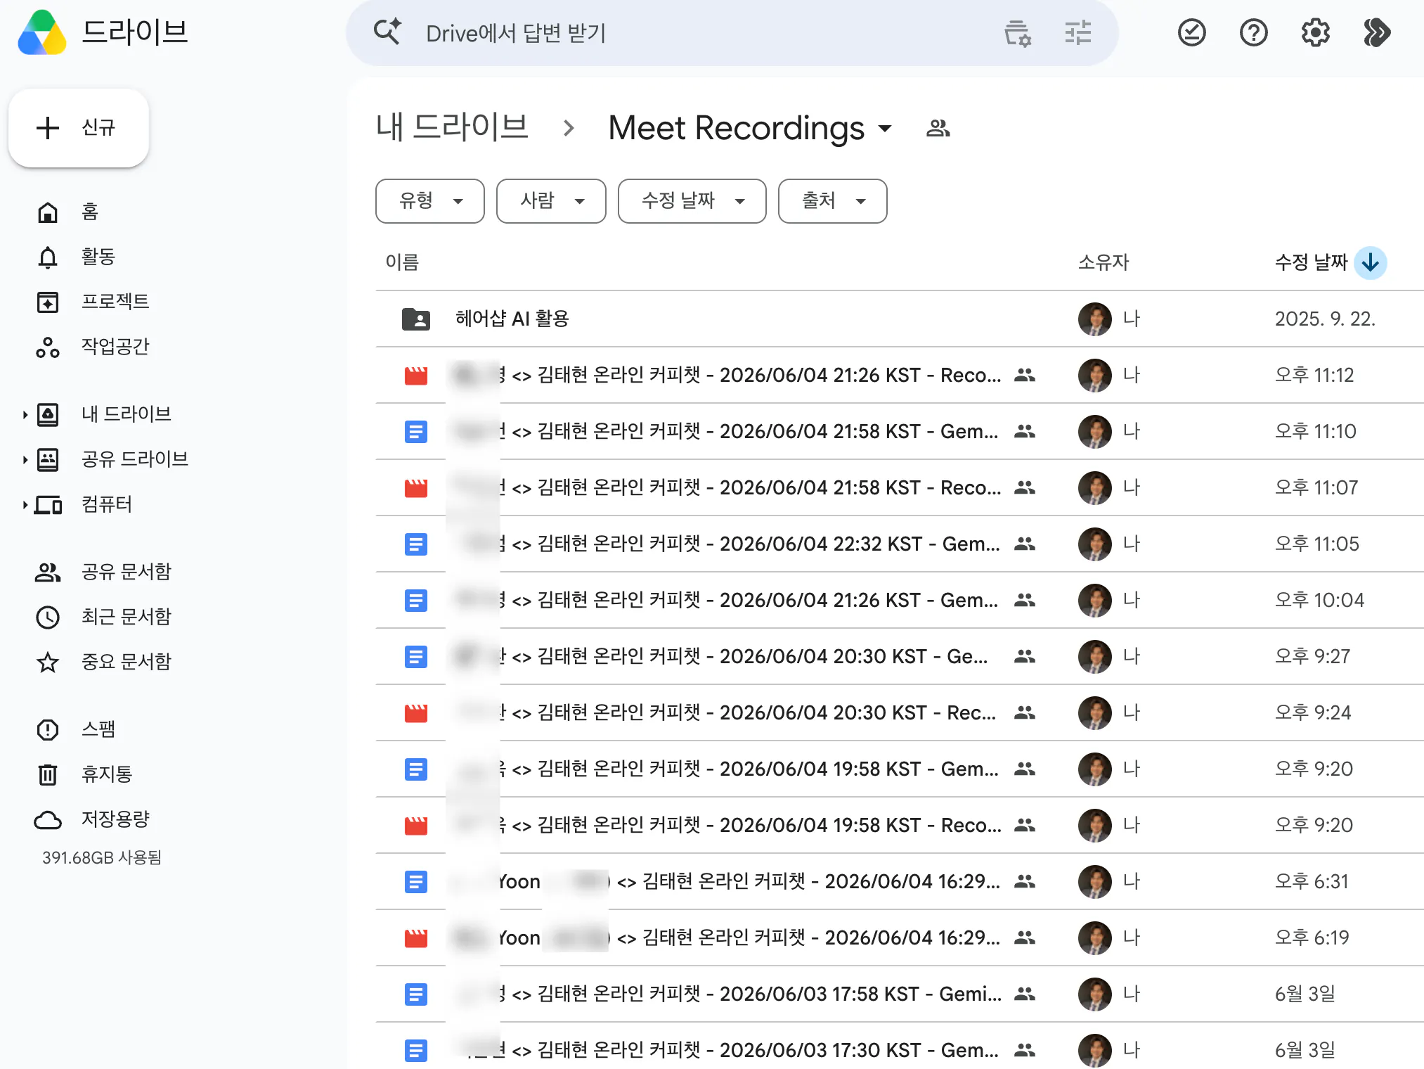Click the rightmost icon in the top bar

click(x=1377, y=32)
